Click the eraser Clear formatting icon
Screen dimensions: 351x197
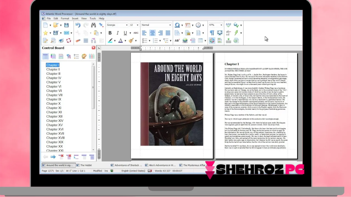(78, 40)
